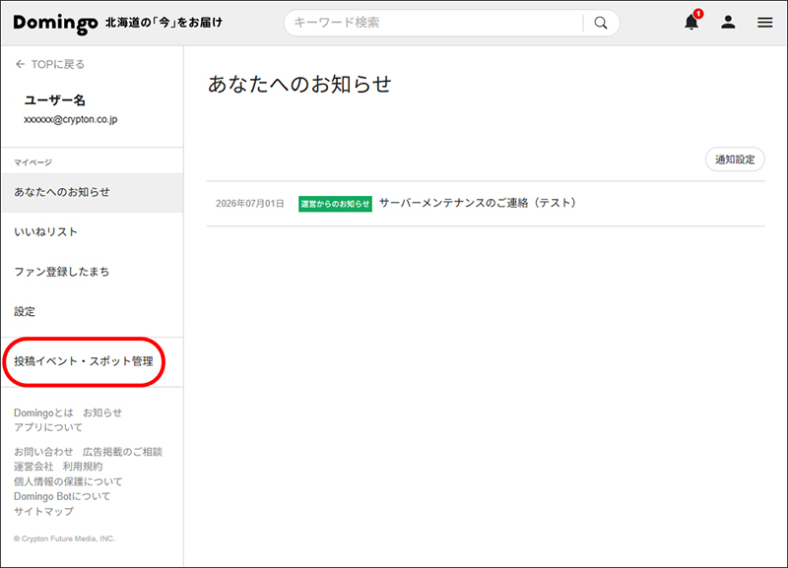Click the お知らせ footer link
Image resolution: width=788 pixels, height=568 pixels.
tap(102, 412)
